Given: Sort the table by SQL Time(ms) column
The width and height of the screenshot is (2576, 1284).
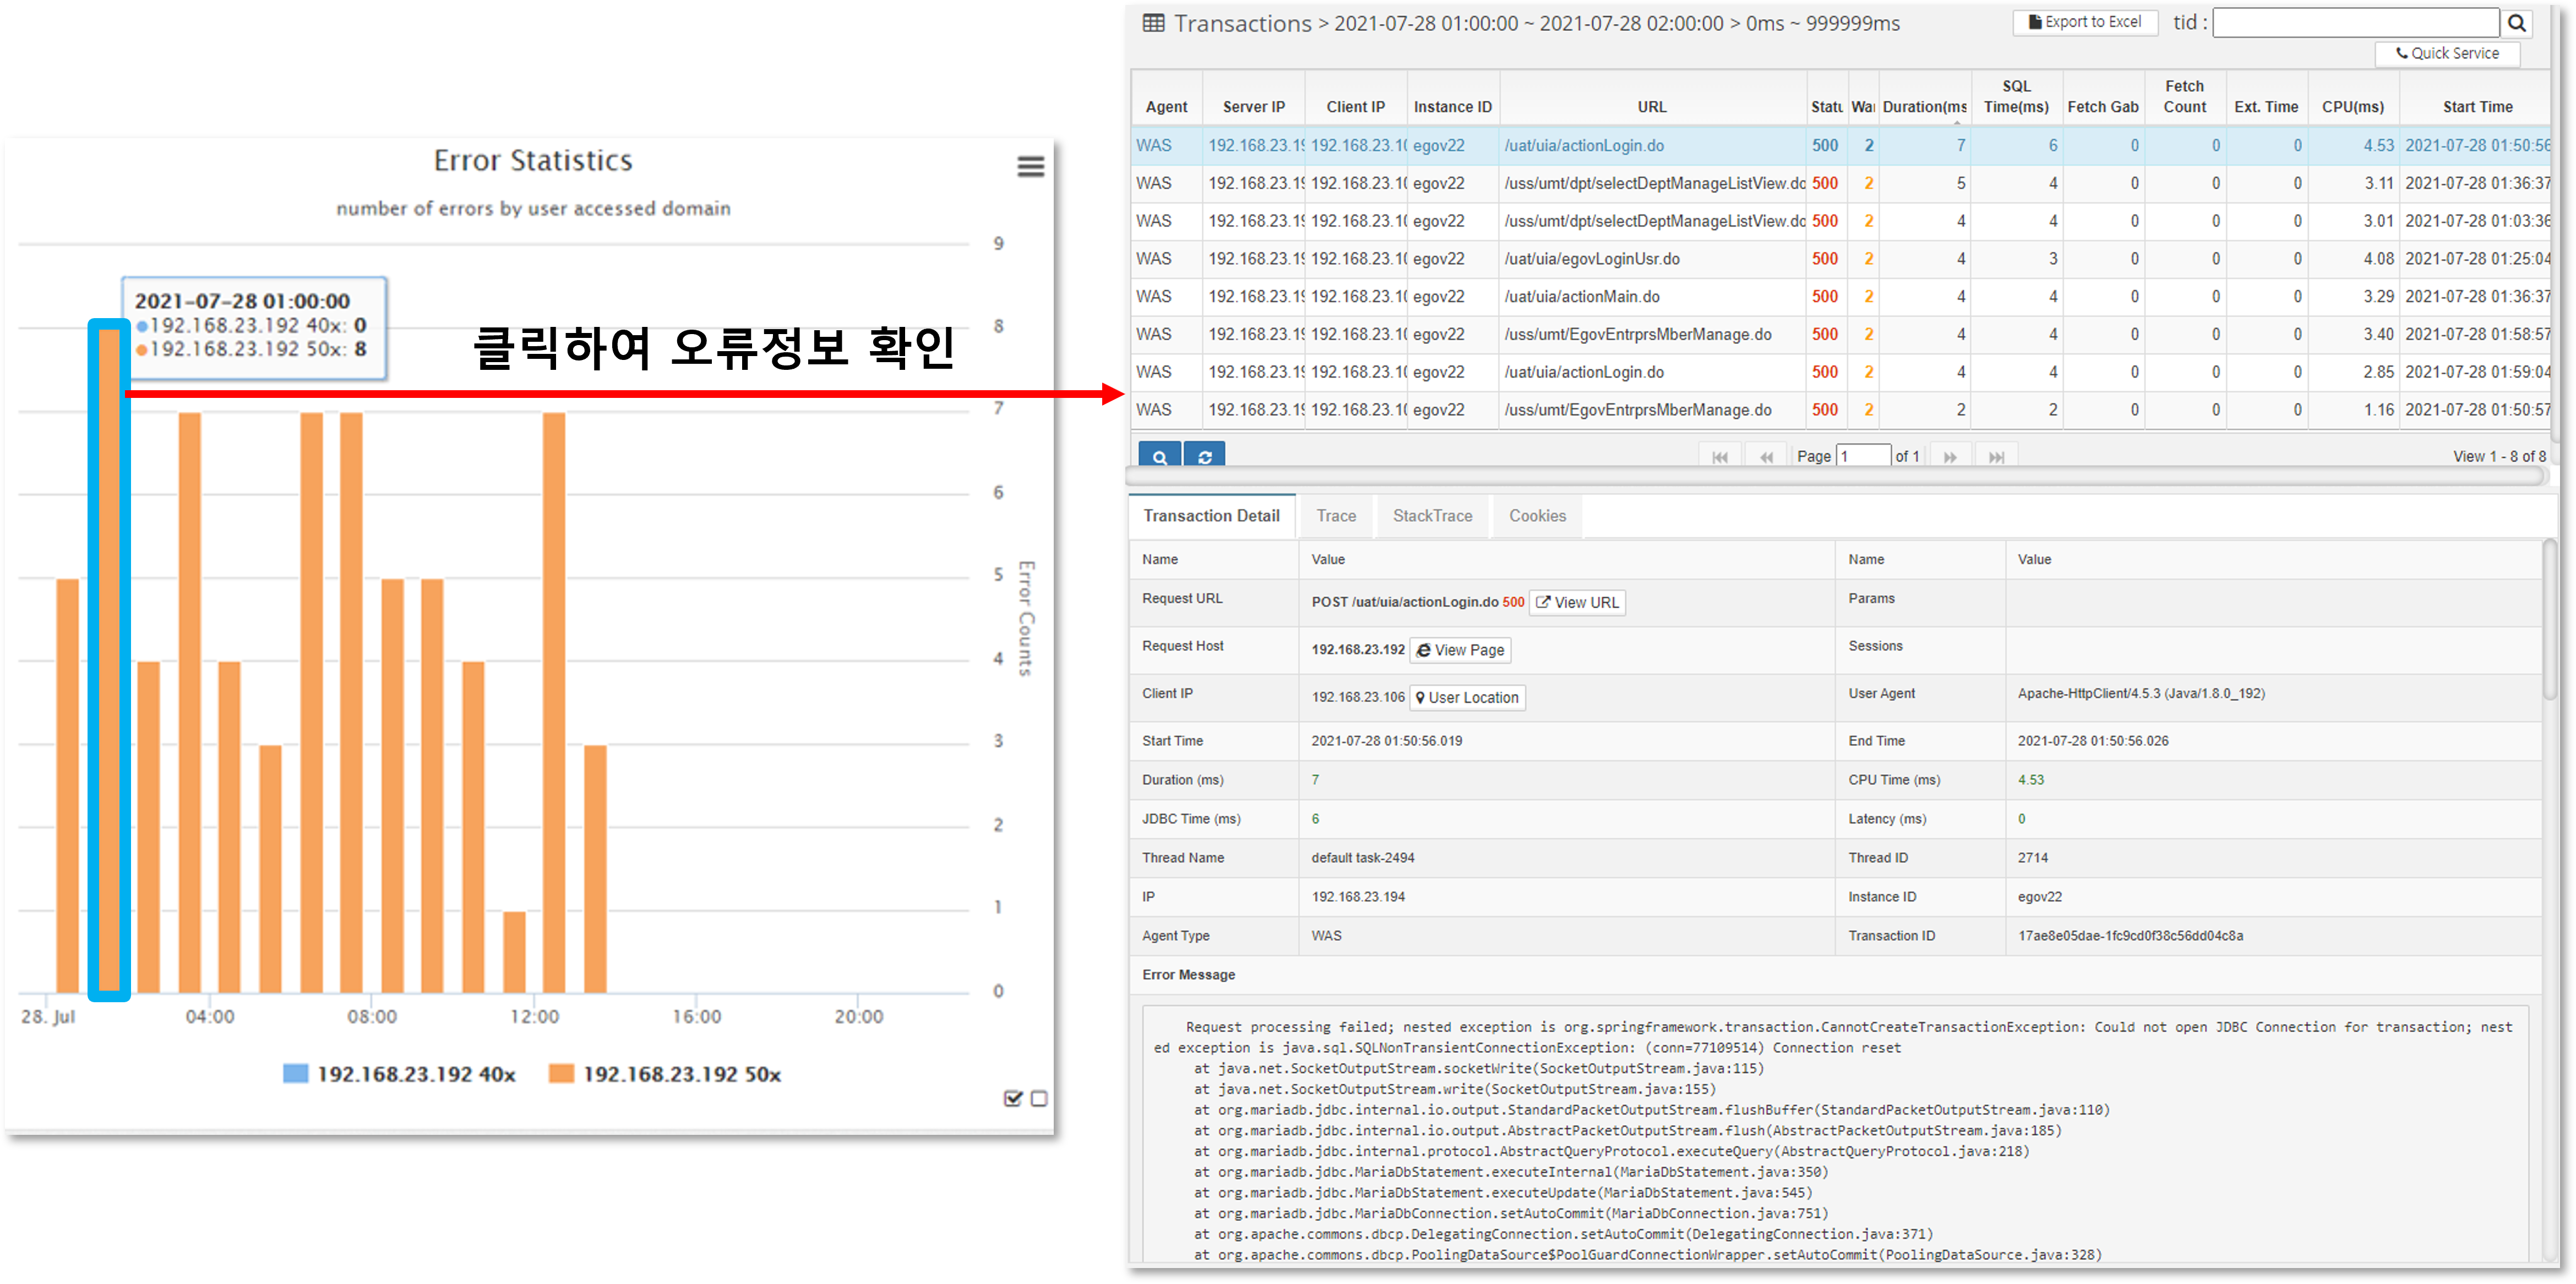Looking at the screenshot, I should click(x=2016, y=97).
